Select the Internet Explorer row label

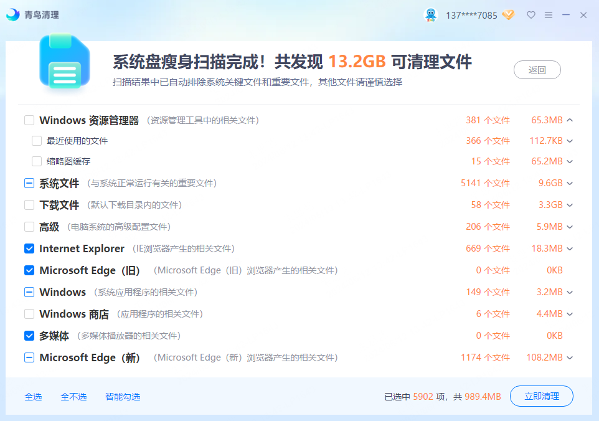[x=82, y=248]
